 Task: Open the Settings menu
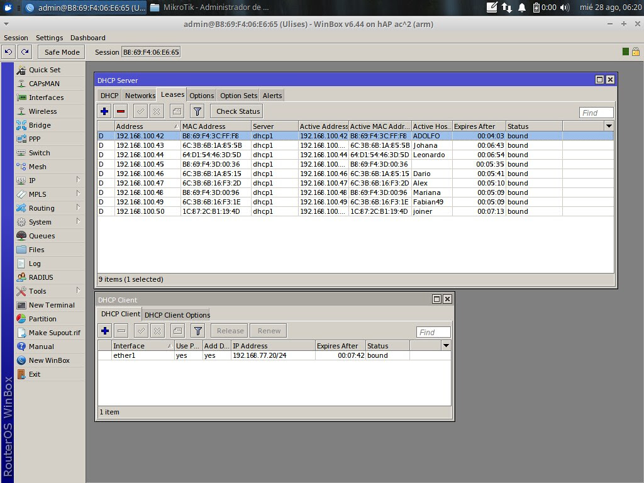pyautogui.click(x=49, y=38)
